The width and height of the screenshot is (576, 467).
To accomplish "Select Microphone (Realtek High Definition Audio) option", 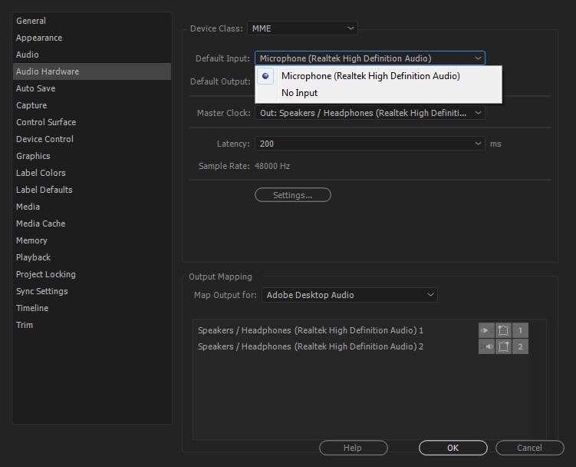I will click(x=370, y=76).
